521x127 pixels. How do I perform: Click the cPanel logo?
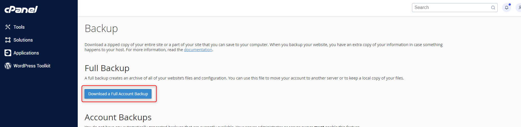21,10
